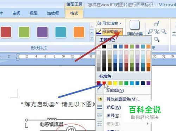Toggle the shadow on/off icon
176x131 pixels.
[x=157, y=31]
